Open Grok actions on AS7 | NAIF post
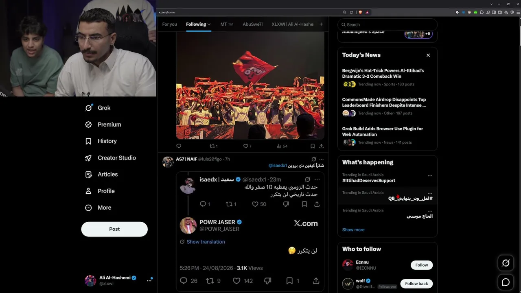Screen dimensions: 521x293 (314, 159)
